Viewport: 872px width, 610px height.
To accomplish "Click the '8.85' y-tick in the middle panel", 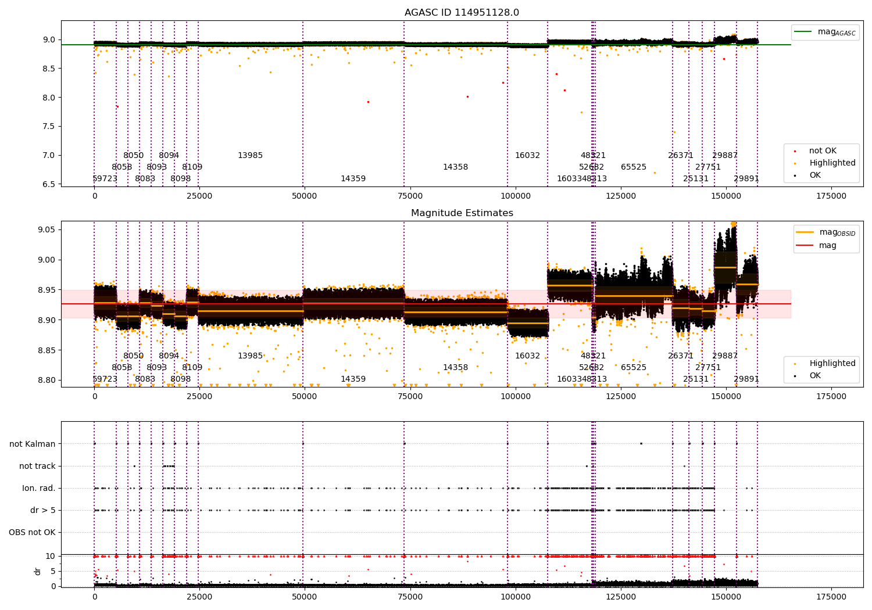I will 47,350.
